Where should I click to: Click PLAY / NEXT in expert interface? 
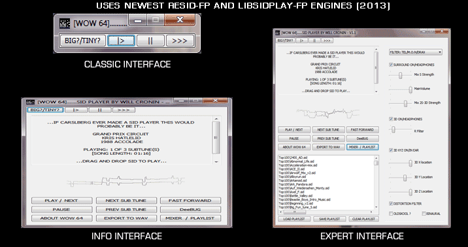(x=294, y=130)
